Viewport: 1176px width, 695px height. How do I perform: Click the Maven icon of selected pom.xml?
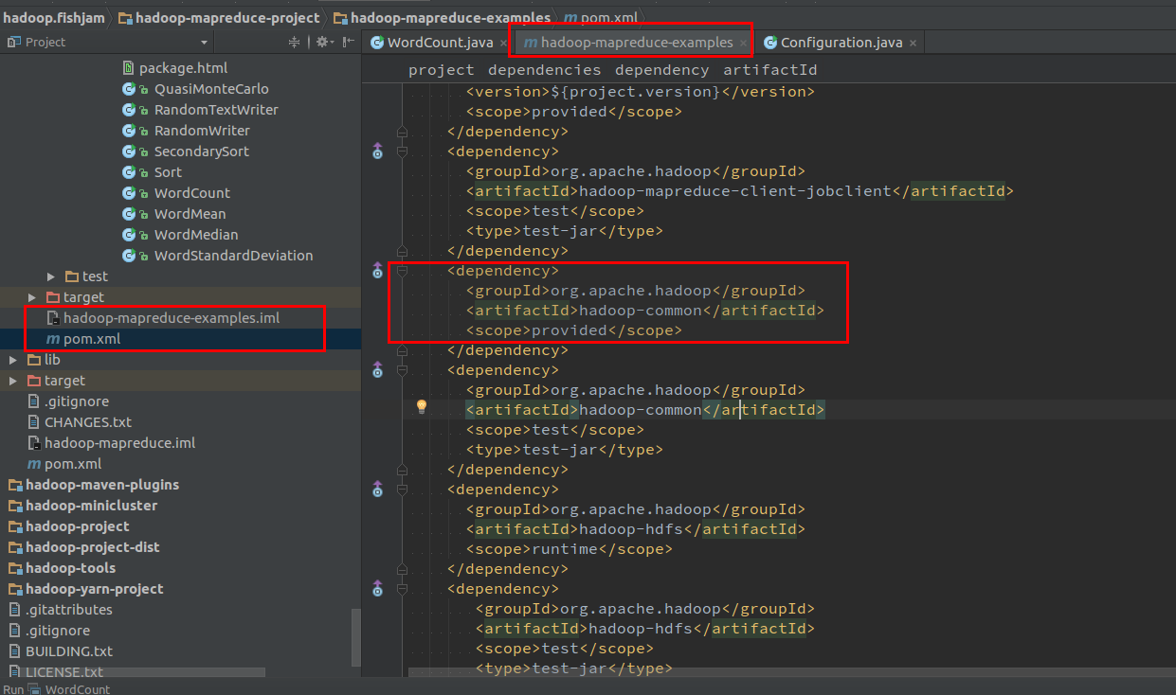click(x=54, y=339)
